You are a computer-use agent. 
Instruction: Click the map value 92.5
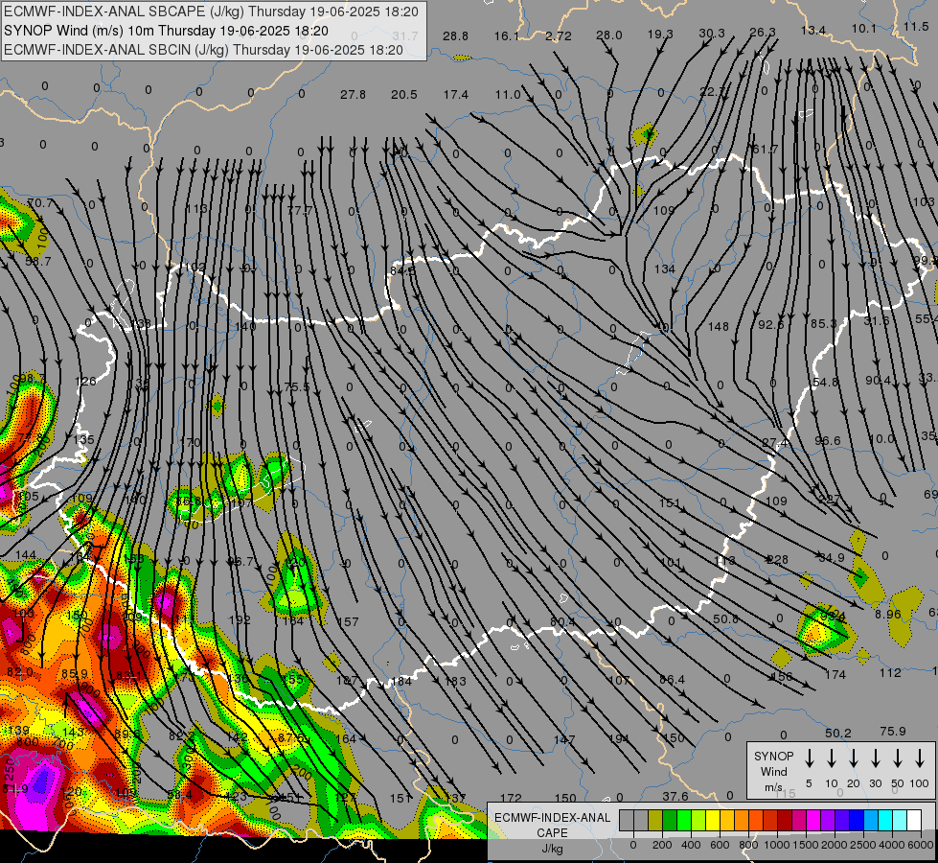(x=771, y=325)
